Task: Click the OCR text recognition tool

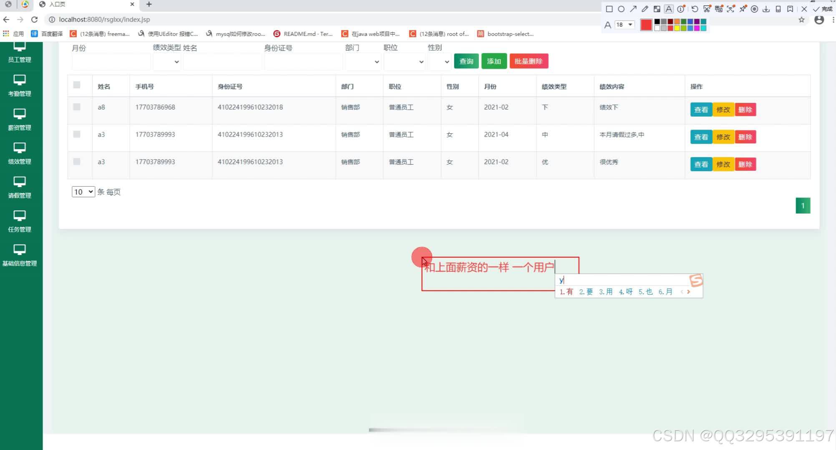Action: tap(730, 9)
